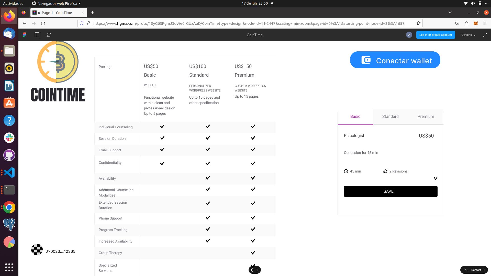Click the revisions refresh icon

385,171
